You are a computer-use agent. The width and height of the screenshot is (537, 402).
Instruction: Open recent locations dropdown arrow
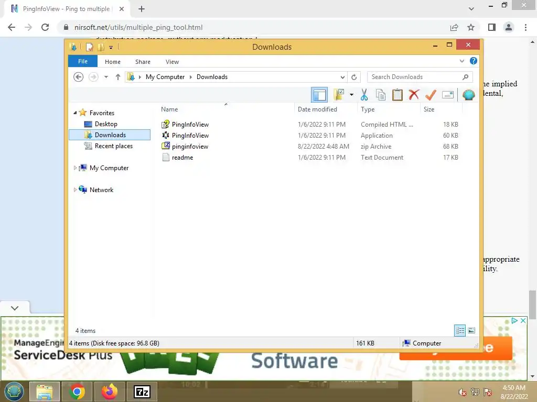pos(106,77)
